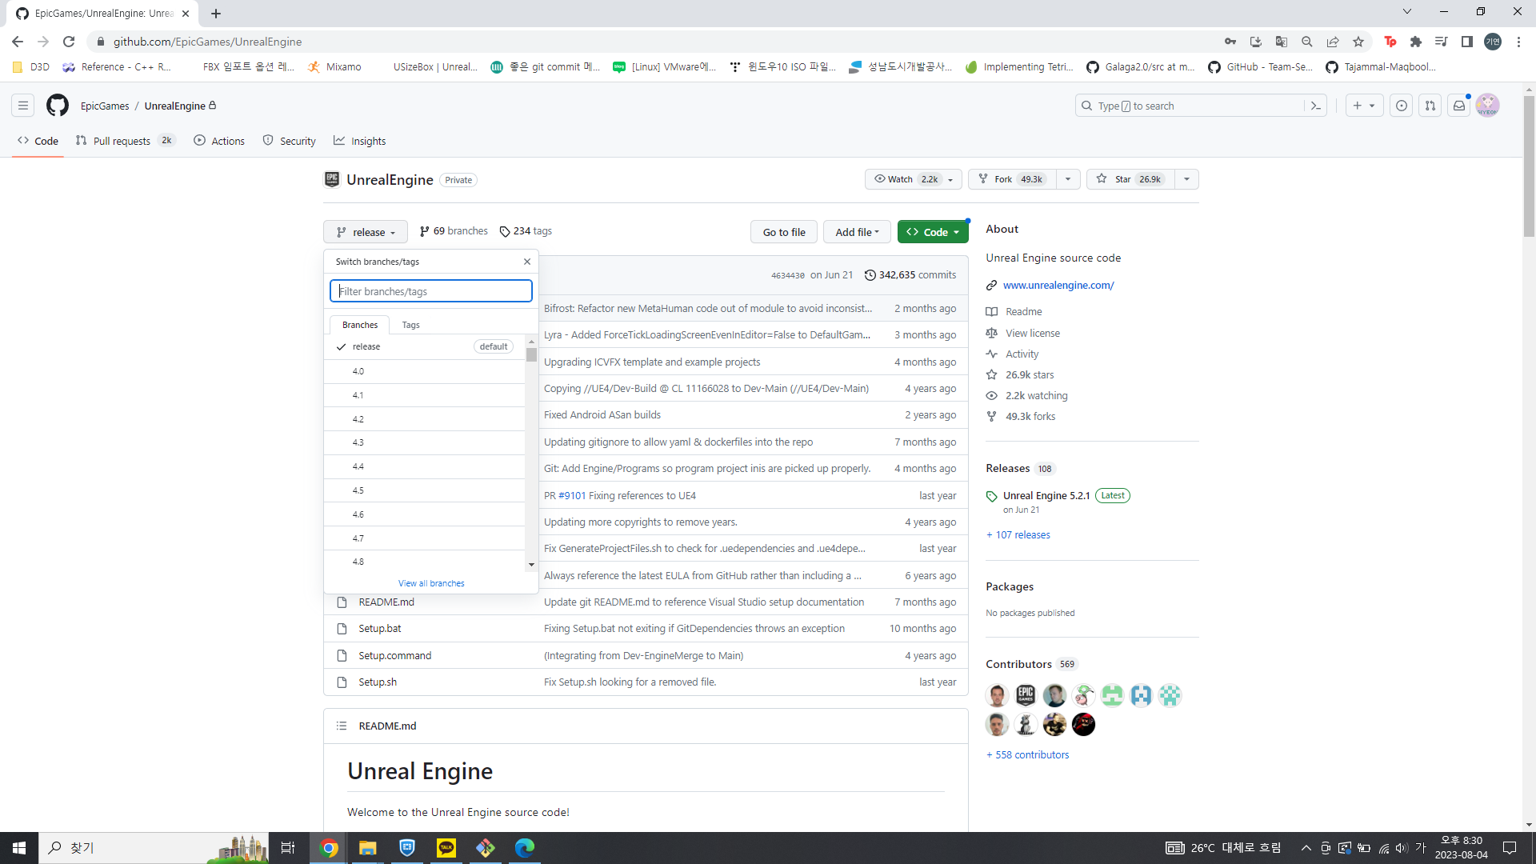Viewport: 1536px width, 864px height.
Task: Open the Pull requests header icon
Action: [1430, 106]
